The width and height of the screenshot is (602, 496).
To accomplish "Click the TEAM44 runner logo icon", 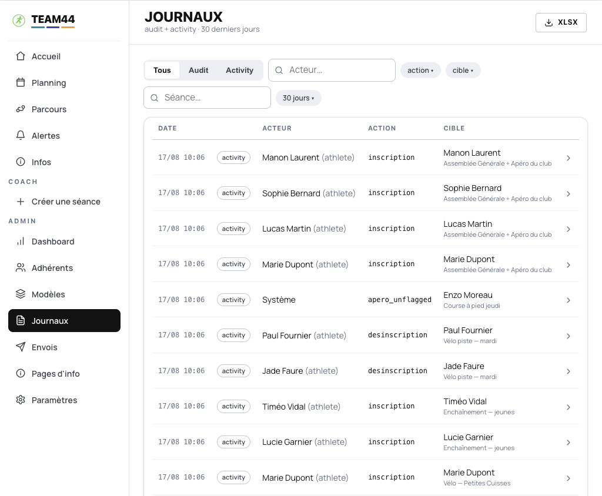I will pyautogui.click(x=18, y=21).
